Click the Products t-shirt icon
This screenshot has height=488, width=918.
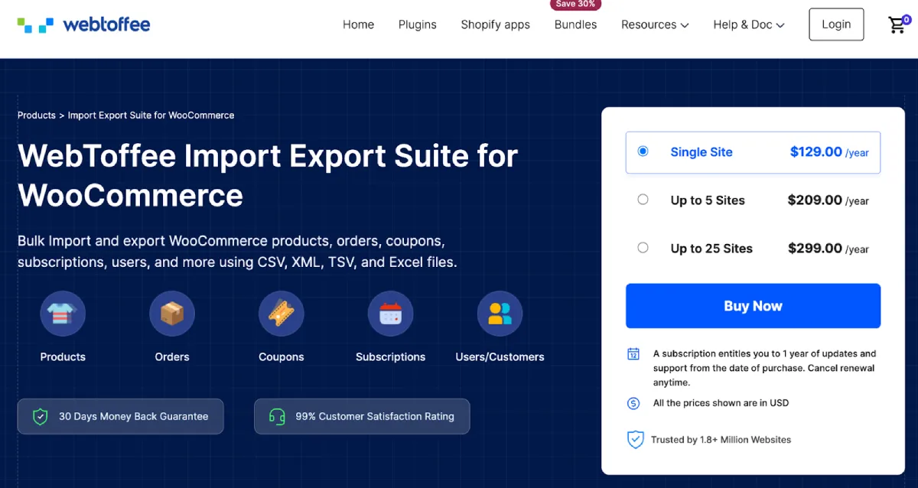pos(63,314)
